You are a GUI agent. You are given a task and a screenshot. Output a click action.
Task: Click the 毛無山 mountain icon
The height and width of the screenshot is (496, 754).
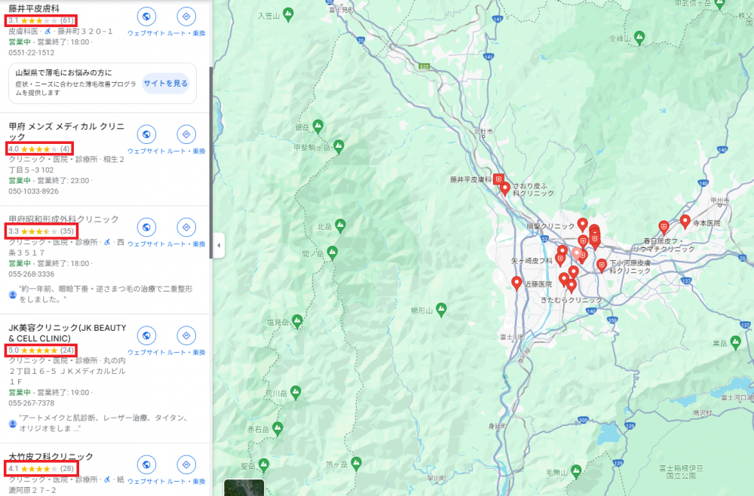coord(576,471)
